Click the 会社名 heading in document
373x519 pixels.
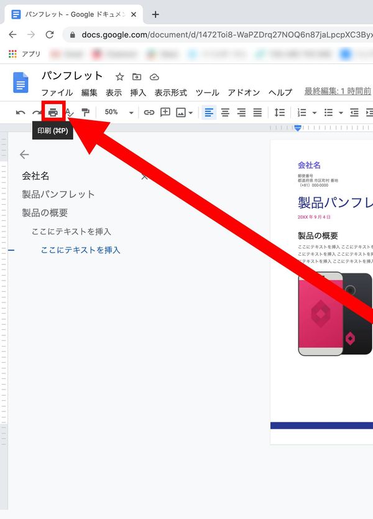[309, 165]
